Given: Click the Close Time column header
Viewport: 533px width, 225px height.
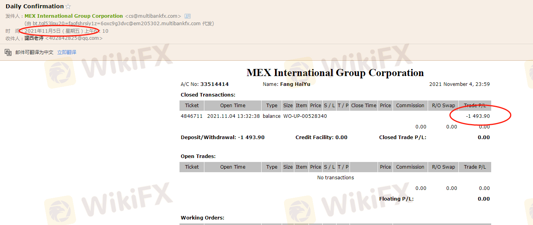Looking at the screenshot, I should coord(364,106).
